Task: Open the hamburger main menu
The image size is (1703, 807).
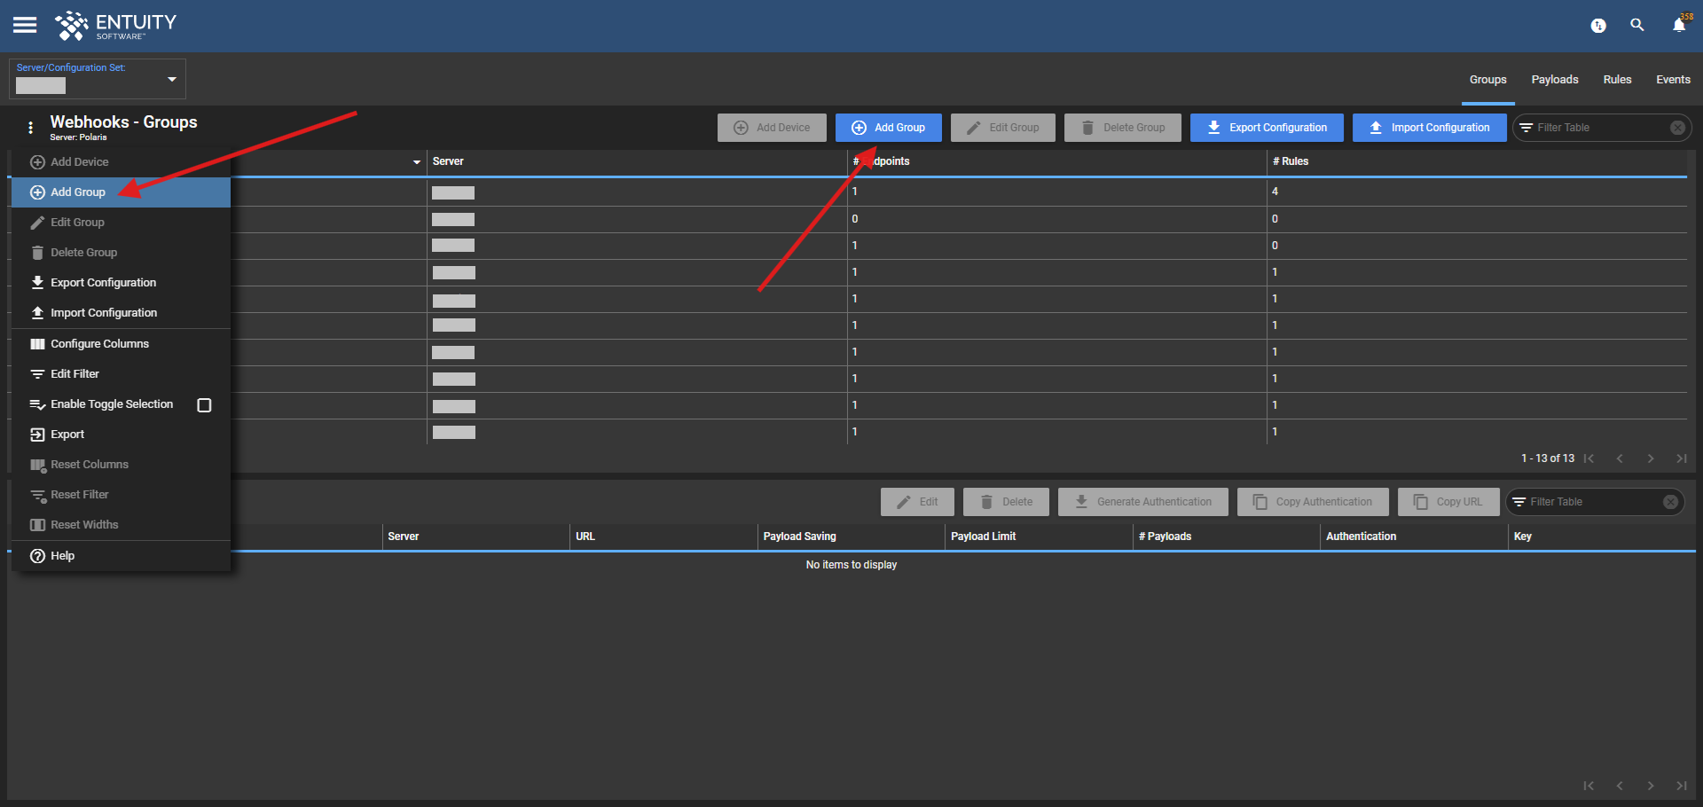Action: click(x=25, y=25)
